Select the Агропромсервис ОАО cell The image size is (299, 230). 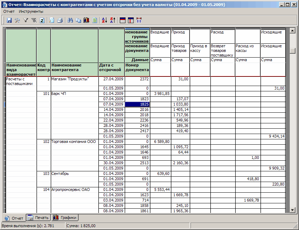(75, 190)
